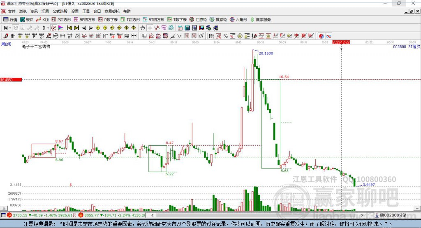Open the 板块 sectors view
The image size is (421, 228).
(x=26, y=20)
